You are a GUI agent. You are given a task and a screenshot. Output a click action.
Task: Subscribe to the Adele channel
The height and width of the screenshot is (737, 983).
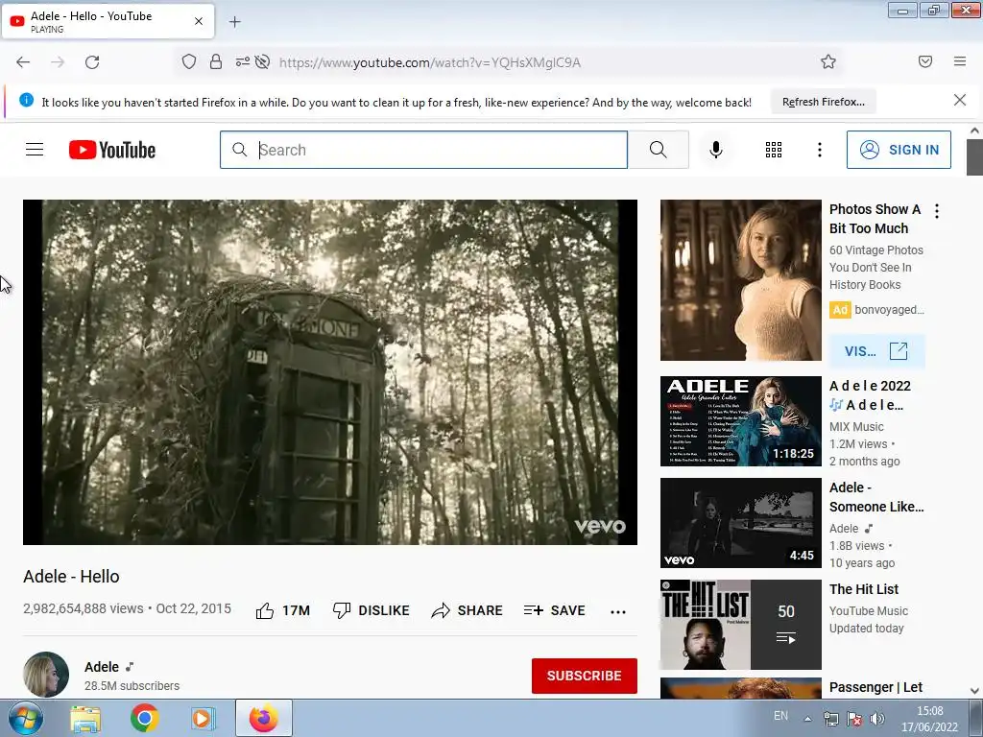coord(585,676)
